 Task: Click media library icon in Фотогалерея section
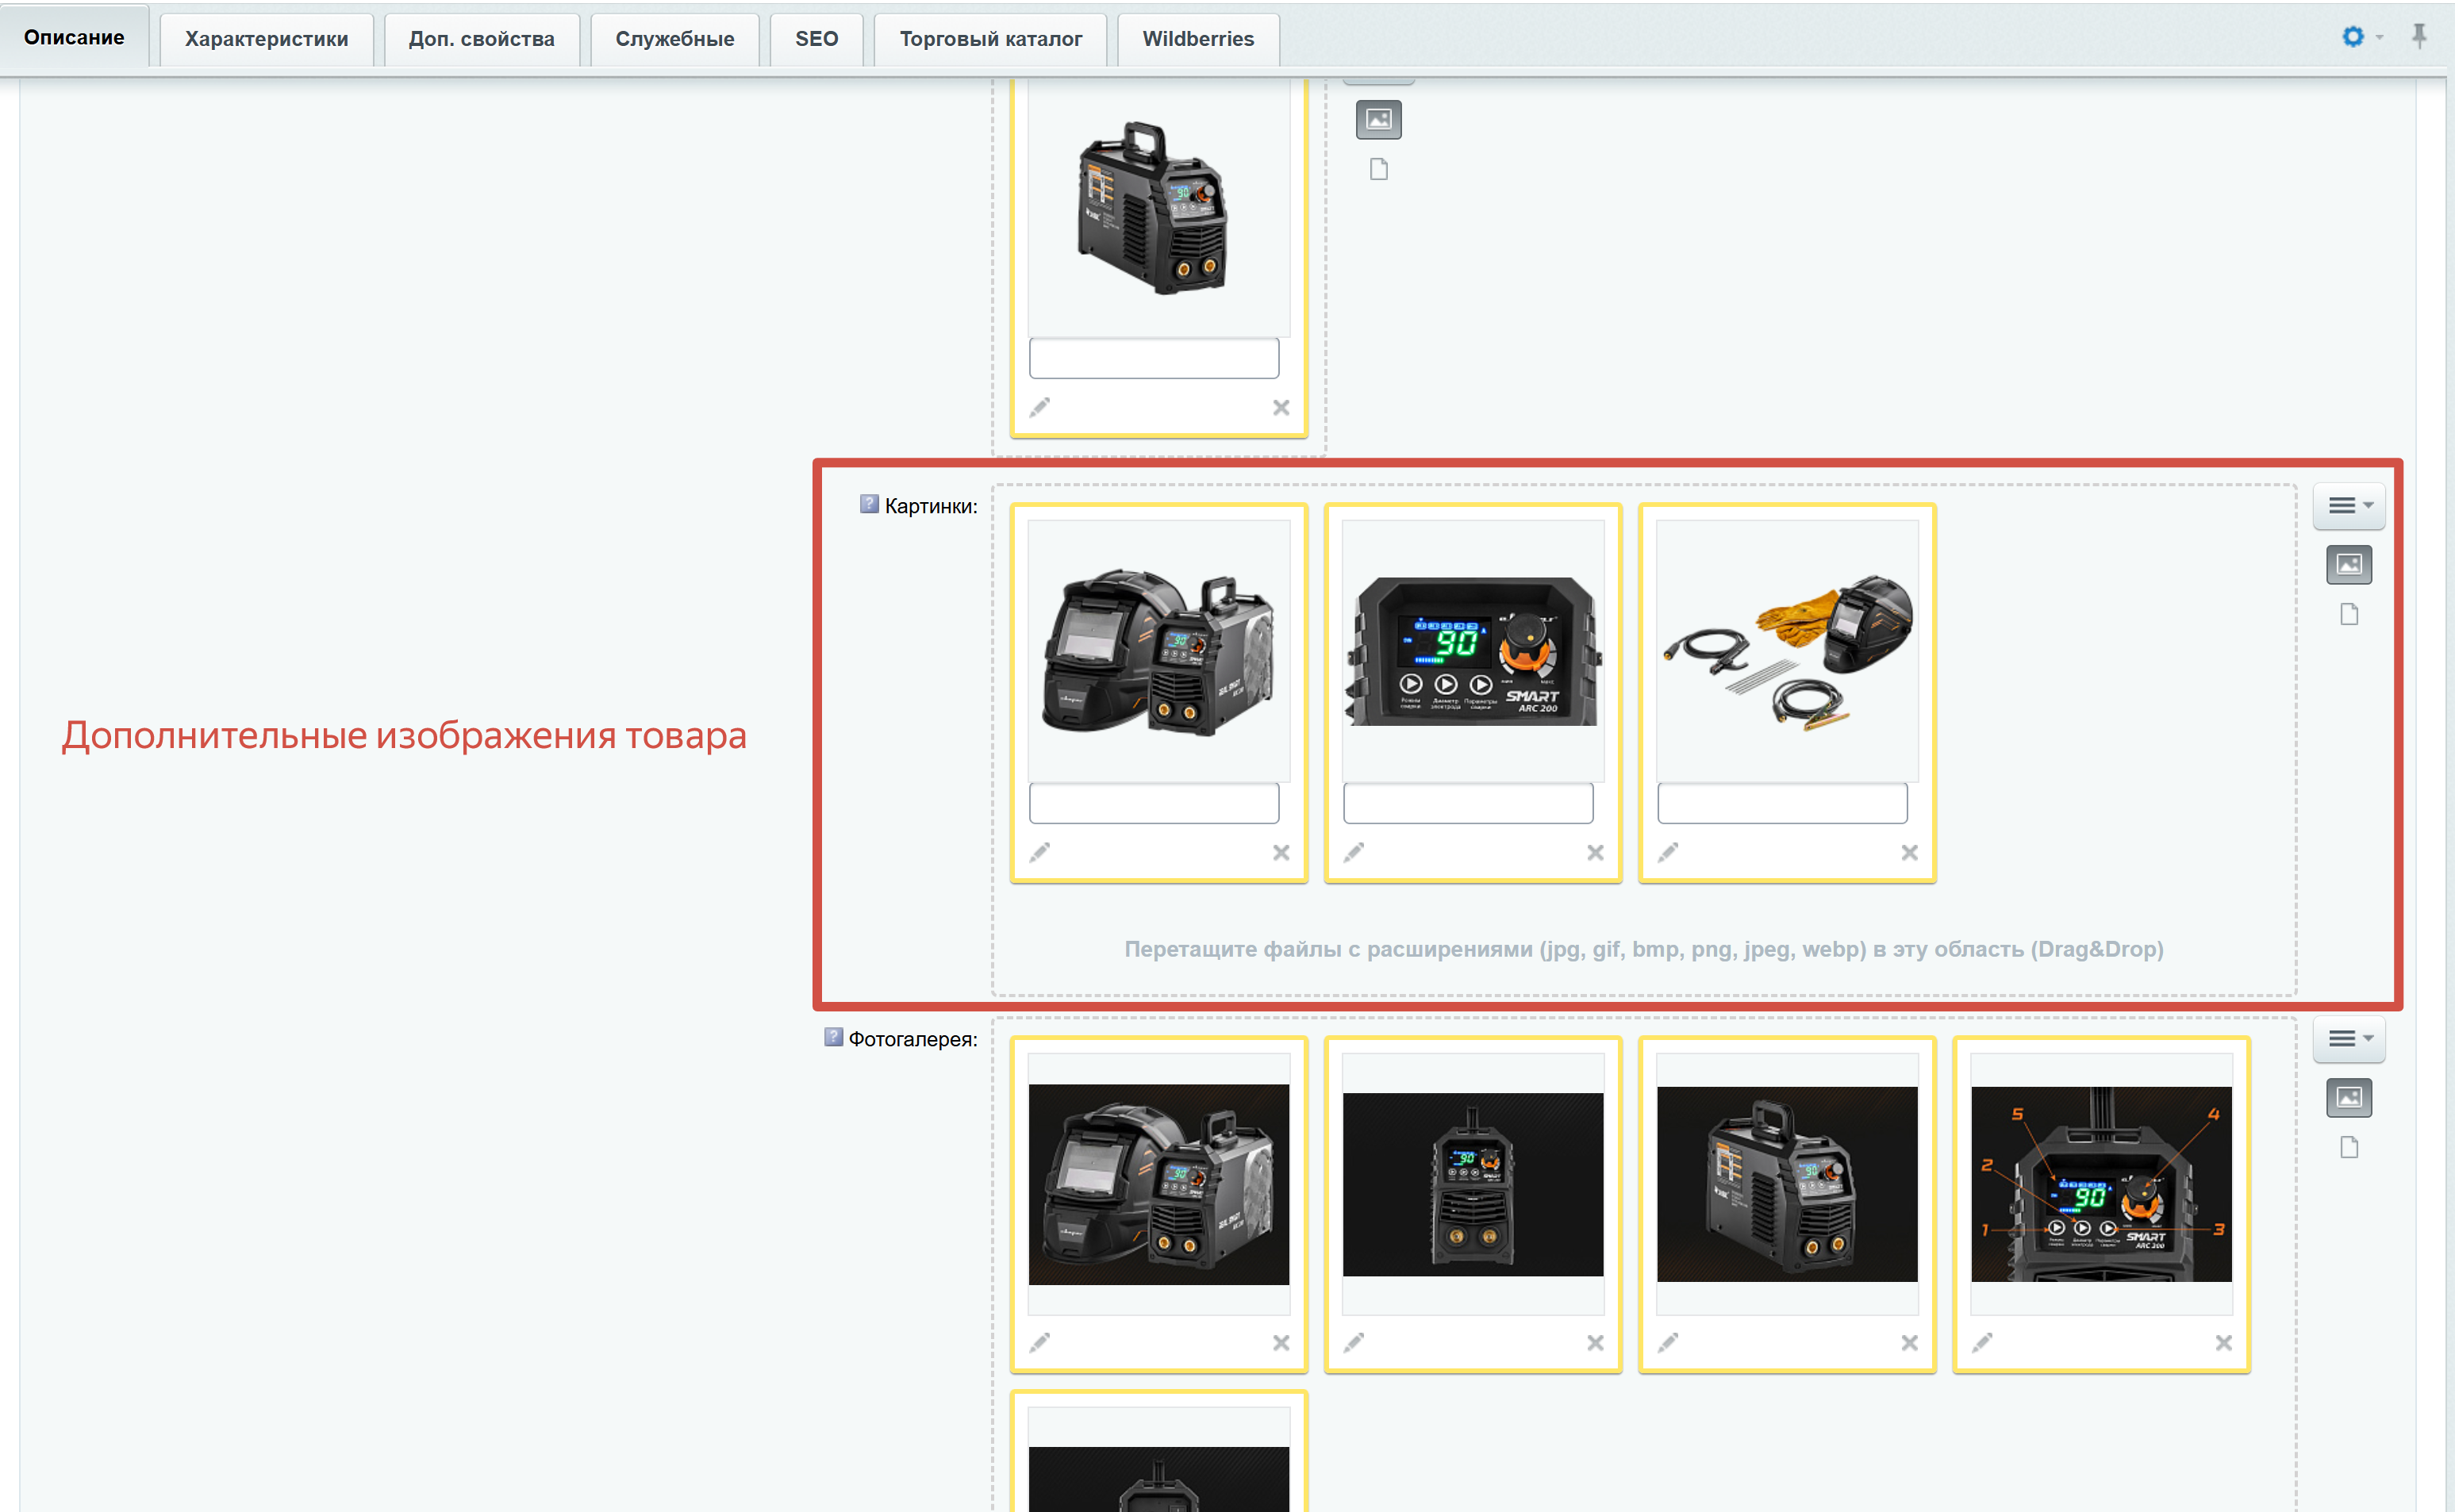click(x=2348, y=1098)
